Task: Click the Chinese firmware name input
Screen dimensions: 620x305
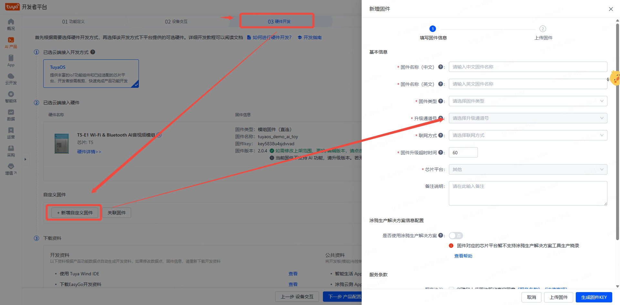Action: (x=528, y=67)
